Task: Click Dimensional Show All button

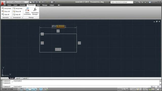Action: coord(17,11)
